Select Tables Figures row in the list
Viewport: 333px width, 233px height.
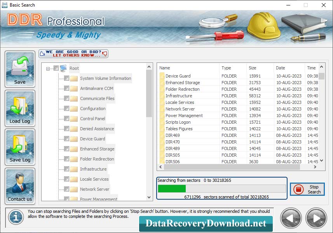click(239, 129)
